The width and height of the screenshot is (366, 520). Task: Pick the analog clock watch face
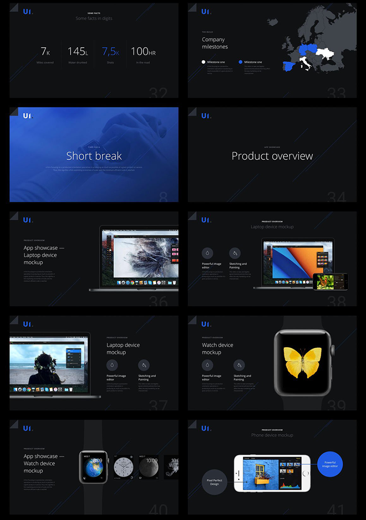(x=122, y=468)
